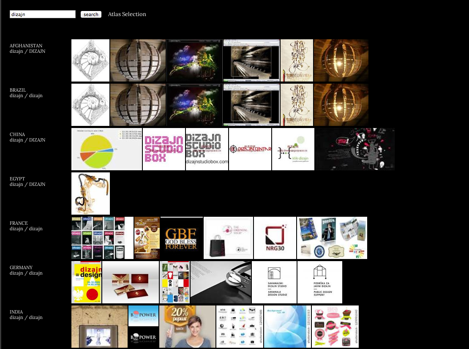Click the search button
The width and height of the screenshot is (469, 349).
[91, 14]
